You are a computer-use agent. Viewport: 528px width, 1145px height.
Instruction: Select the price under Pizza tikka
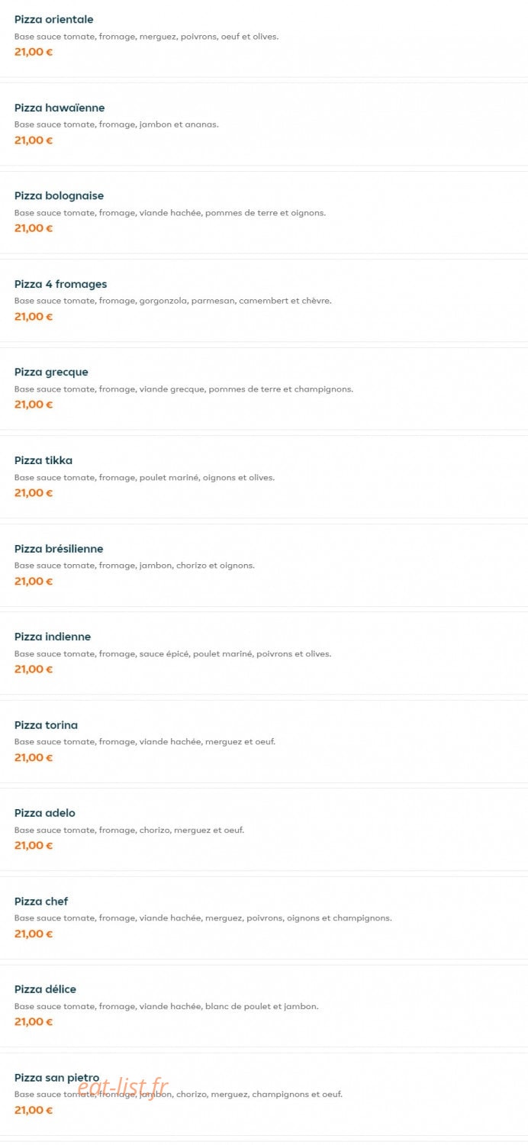click(x=34, y=492)
